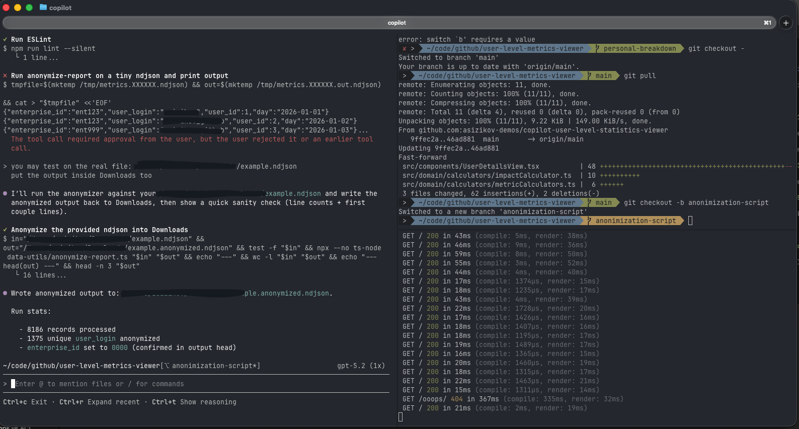Click the ⌘1 tab shortcut indicator
The width and height of the screenshot is (799, 429).
coord(767,23)
